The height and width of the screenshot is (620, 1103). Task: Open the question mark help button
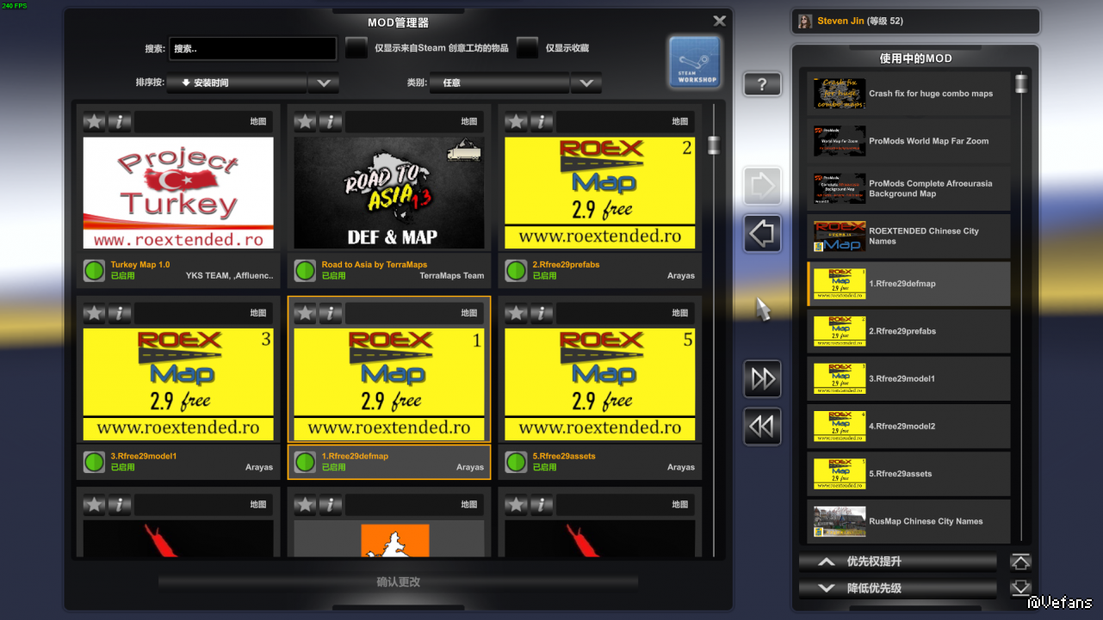pyautogui.click(x=762, y=83)
